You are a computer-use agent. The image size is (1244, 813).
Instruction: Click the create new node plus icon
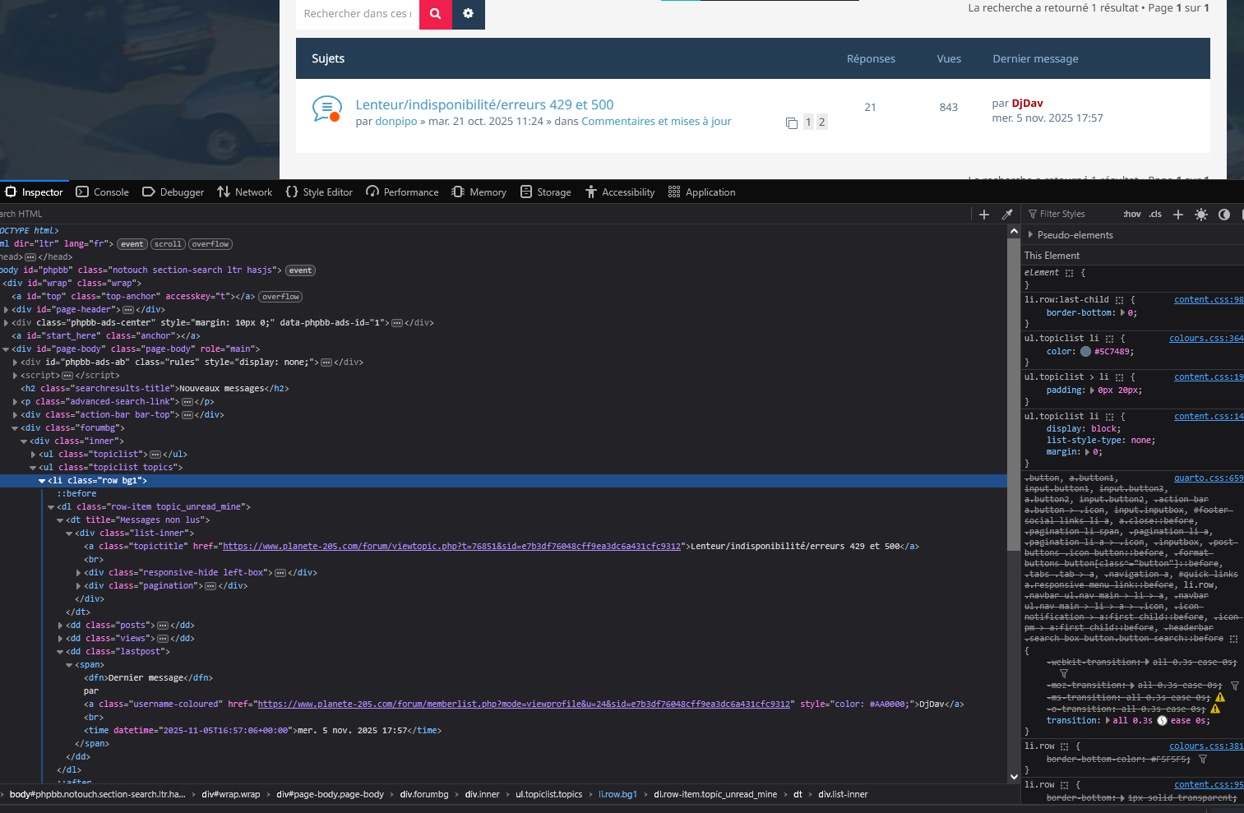984,215
